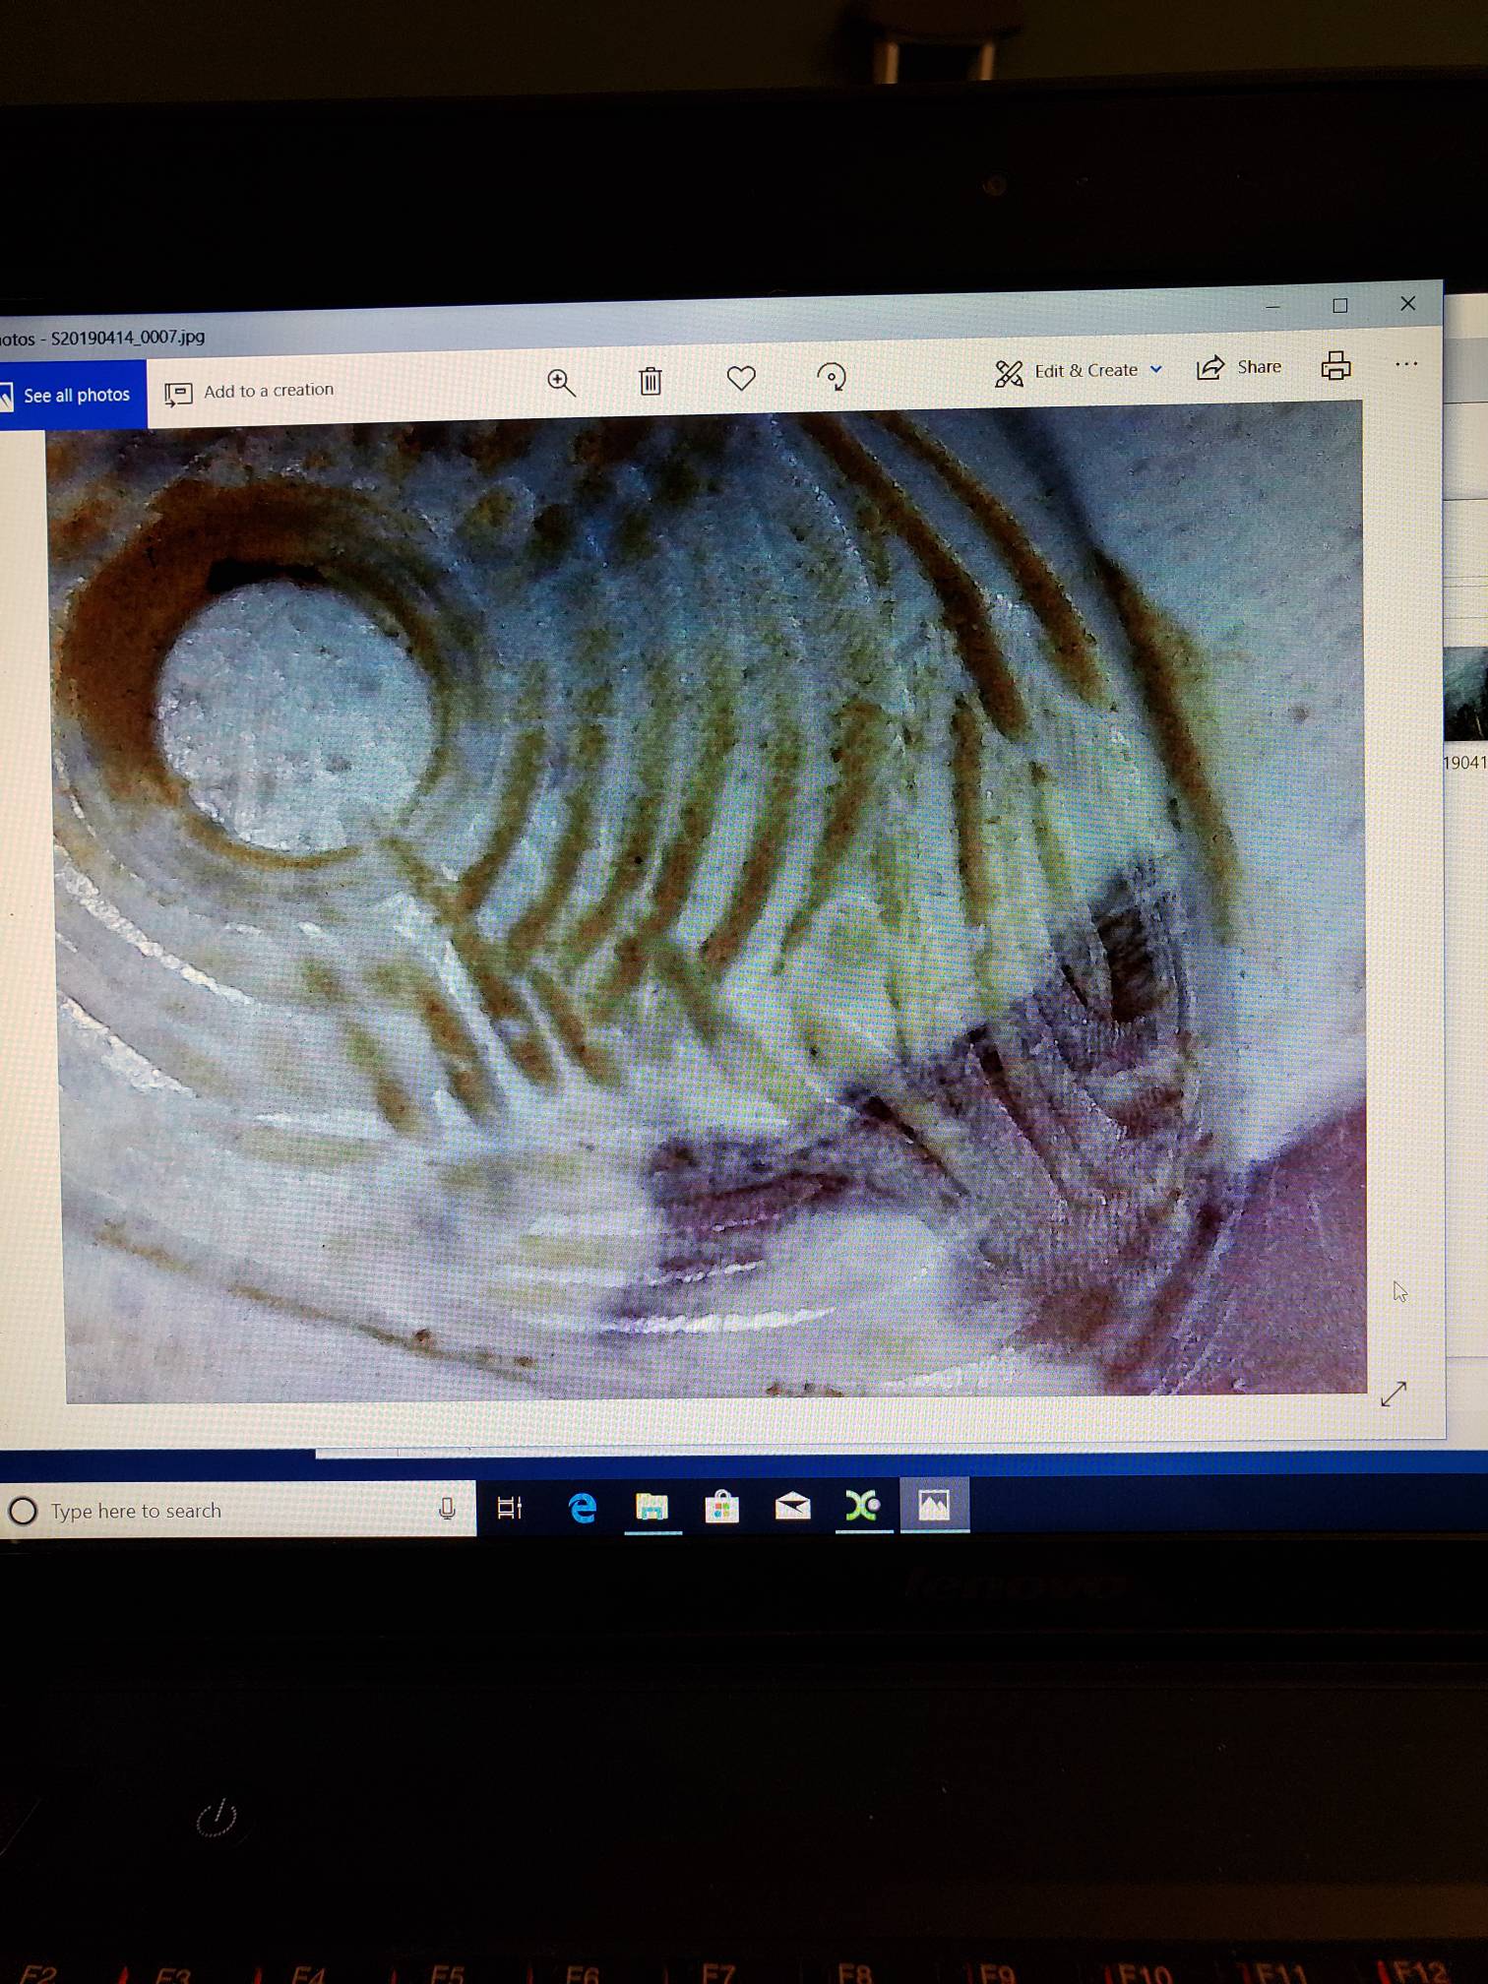Screen dimensions: 1488x1984
Task: Click the zoom magnifier icon
Action: pos(561,383)
